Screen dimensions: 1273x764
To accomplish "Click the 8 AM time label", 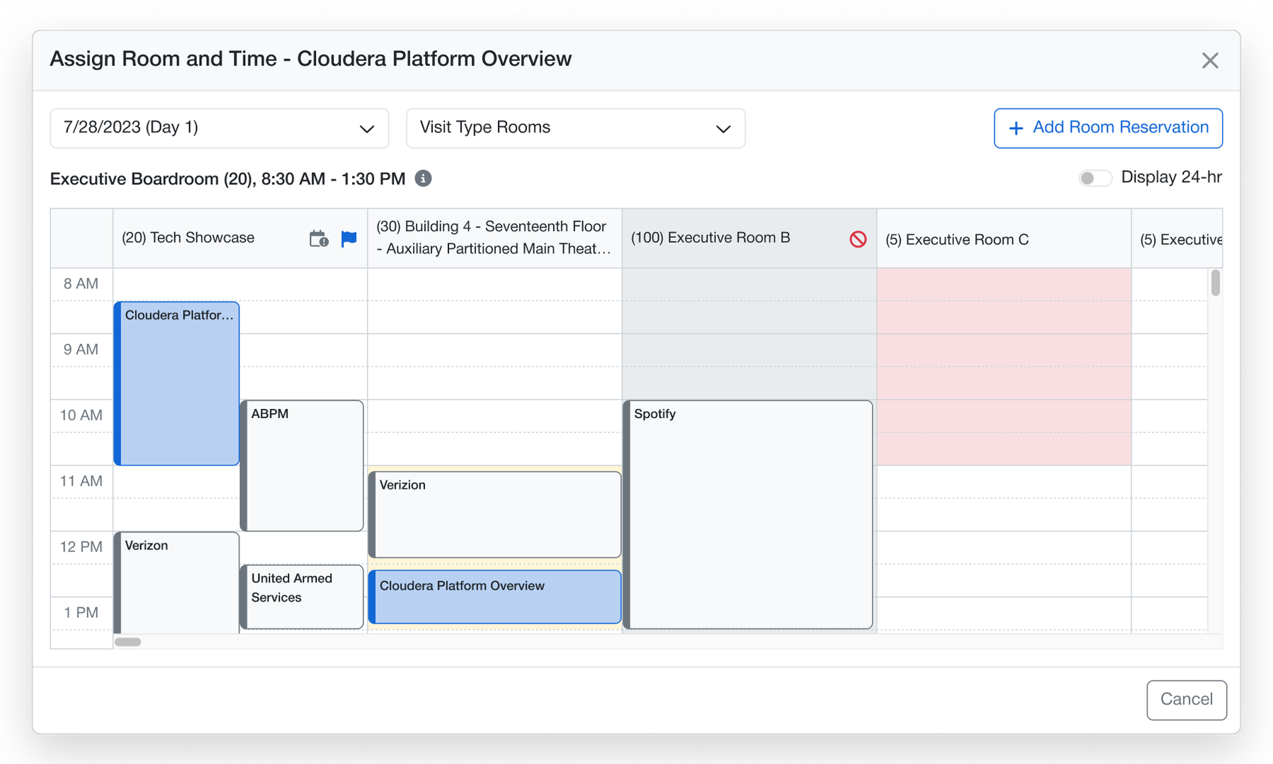I will click(x=81, y=283).
